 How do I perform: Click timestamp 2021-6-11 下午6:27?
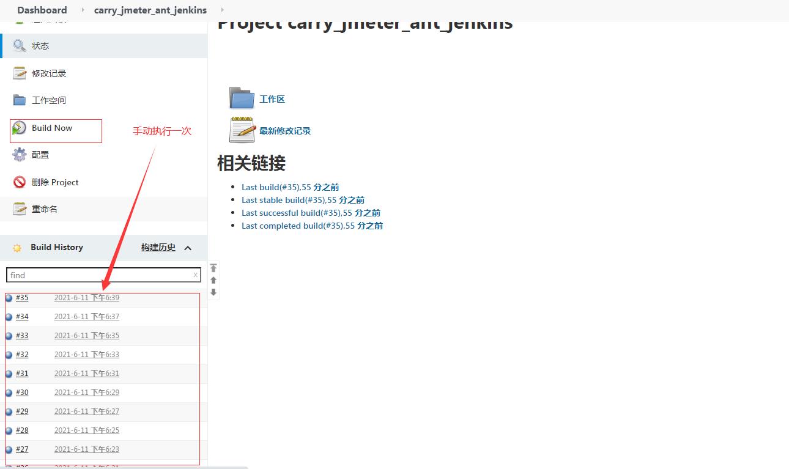pyautogui.click(x=87, y=412)
